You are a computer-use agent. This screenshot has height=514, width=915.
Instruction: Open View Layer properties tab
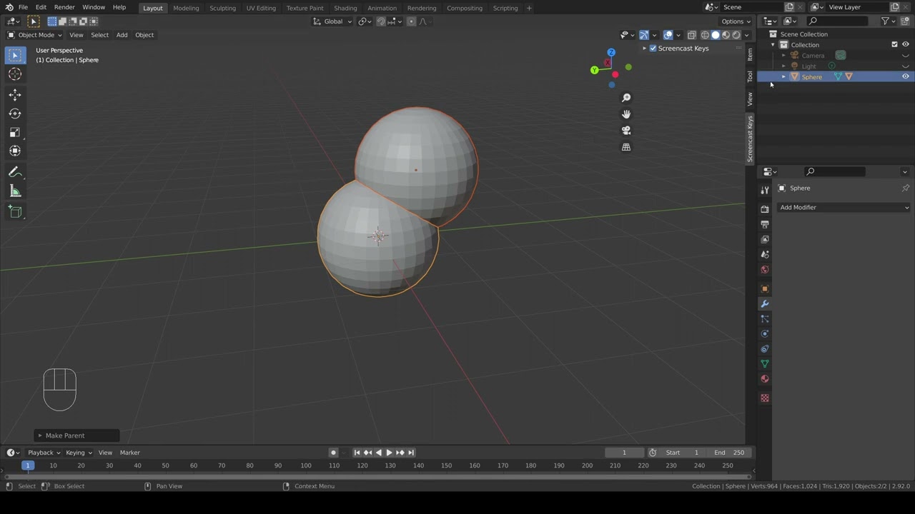click(x=765, y=239)
